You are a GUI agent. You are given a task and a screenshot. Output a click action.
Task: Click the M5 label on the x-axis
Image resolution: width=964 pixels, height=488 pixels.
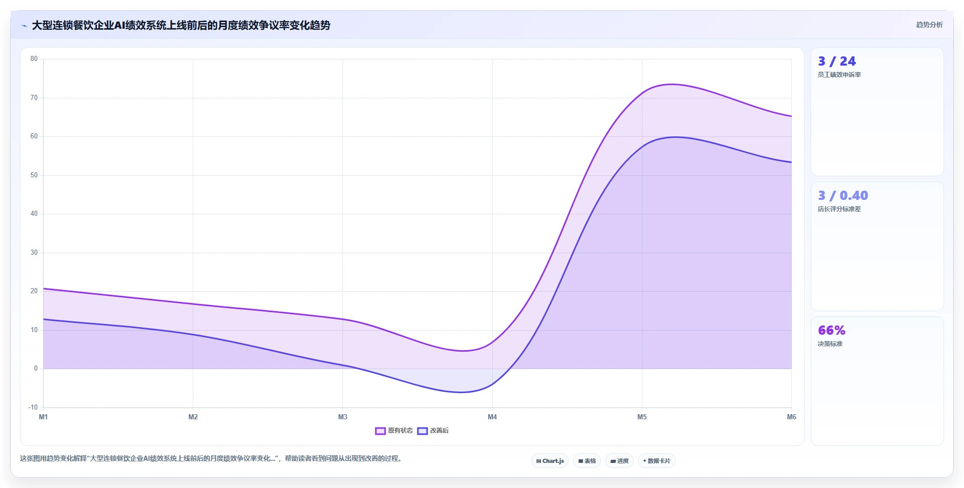642,417
